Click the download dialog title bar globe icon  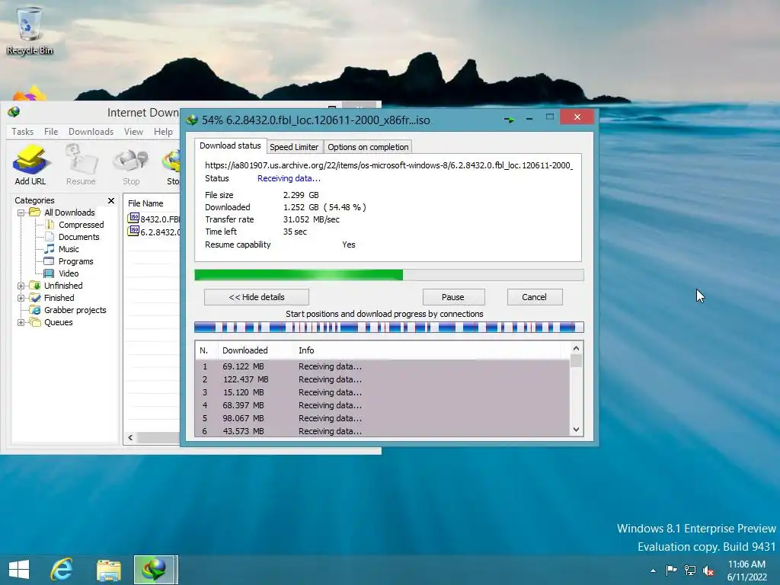(x=192, y=120)
